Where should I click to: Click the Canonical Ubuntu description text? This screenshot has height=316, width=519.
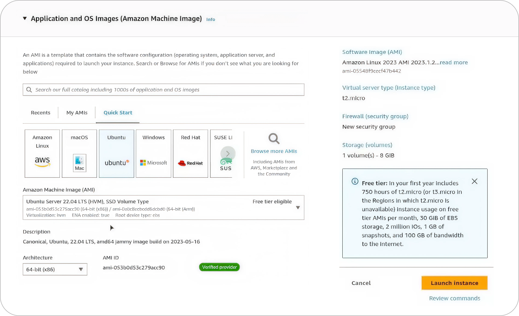111,242
